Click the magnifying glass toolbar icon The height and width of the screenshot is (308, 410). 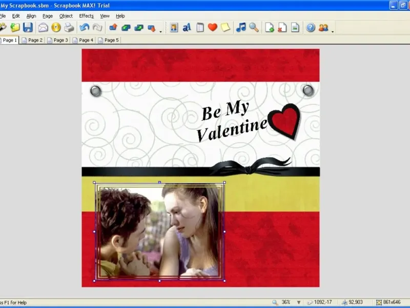[254, 27]
